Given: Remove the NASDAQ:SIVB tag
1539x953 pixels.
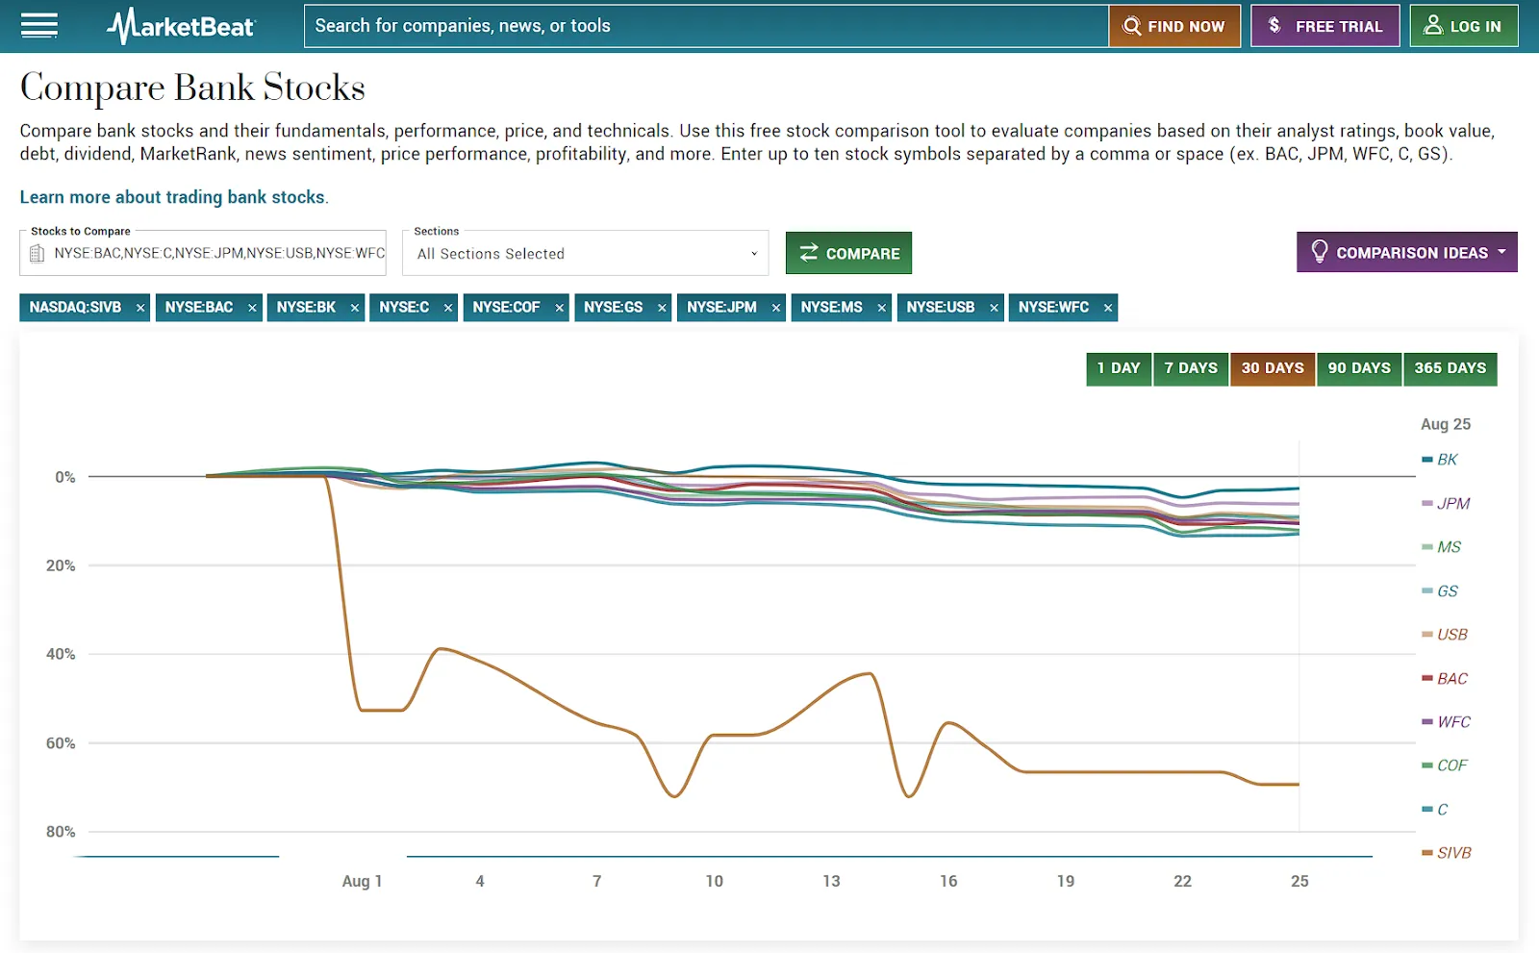Looking at the screenshot, I should [140, 308].
